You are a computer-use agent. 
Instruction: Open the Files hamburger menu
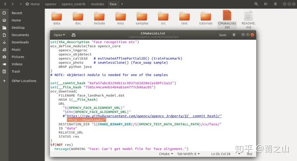tap(276, 4)
